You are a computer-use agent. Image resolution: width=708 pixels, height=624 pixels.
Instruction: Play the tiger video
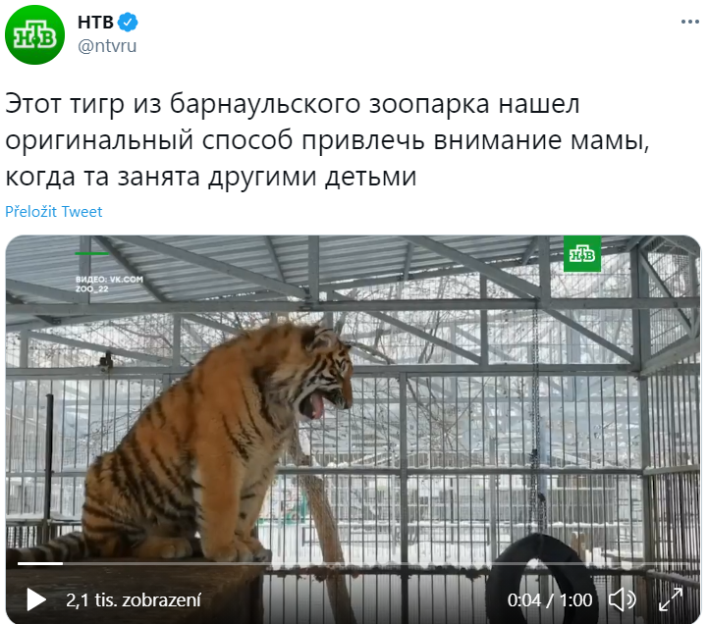pyautogui.click(x=36, y=600)
